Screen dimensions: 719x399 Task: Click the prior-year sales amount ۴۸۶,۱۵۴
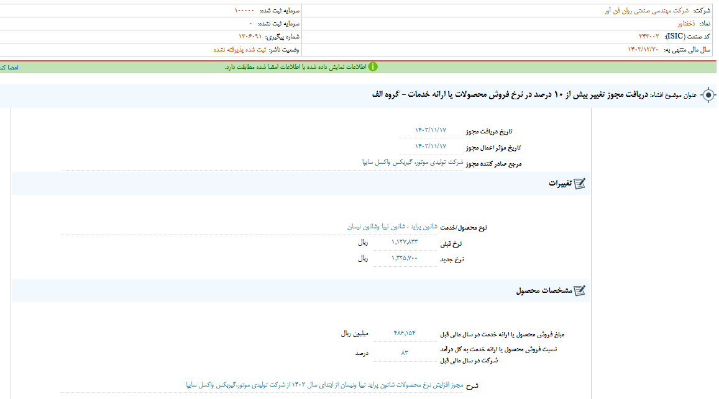[x=404, y=333]
